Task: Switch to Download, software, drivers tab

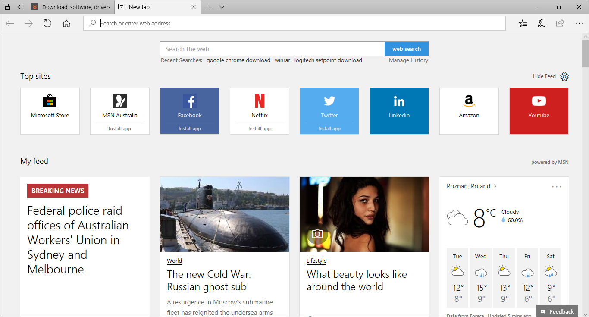Action: (72, 7)
